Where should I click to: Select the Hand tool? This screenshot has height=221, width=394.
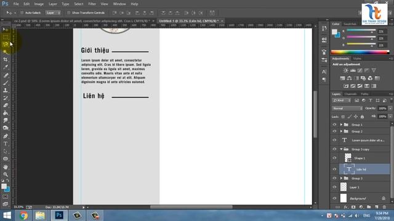[x=6, y=167]
